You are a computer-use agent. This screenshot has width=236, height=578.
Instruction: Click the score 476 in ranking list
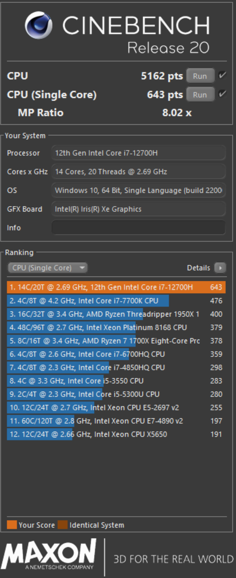pyautogui.click(x=216, y=301)
